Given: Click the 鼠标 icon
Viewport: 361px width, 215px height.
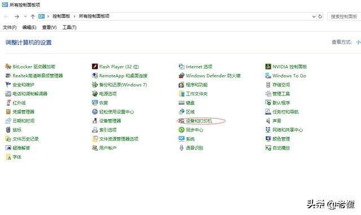Looking at the screenshot, I should pos(8,130).
